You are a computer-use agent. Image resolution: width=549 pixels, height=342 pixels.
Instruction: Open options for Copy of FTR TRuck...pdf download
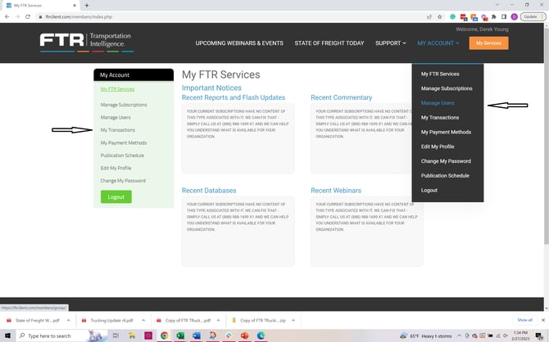click(x=218, y=320)
